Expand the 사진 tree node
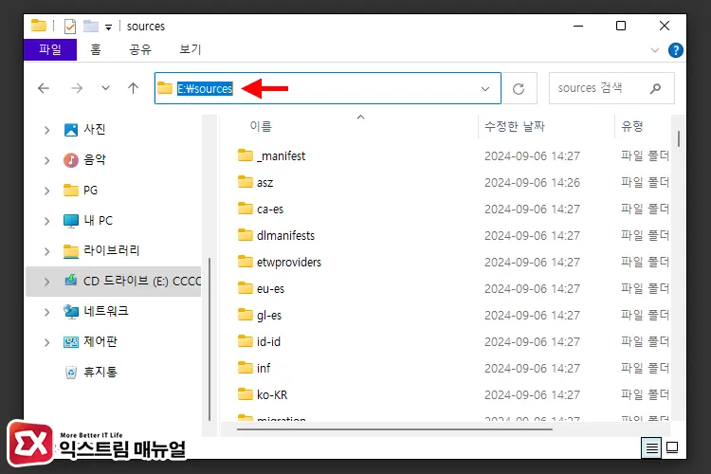The width and height of the screenshot is (711, 474). click(46, 130)
